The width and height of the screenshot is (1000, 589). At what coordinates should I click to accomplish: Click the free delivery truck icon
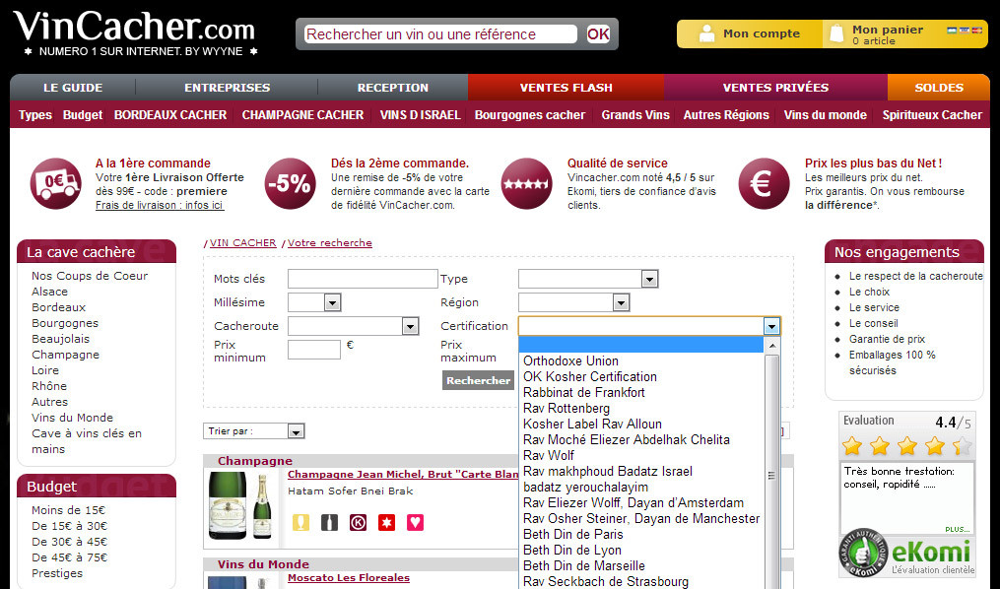pos(55,183)
